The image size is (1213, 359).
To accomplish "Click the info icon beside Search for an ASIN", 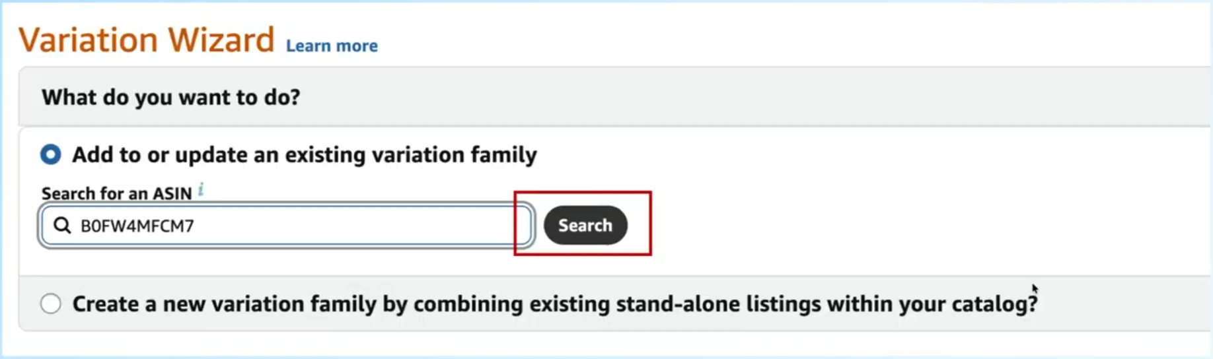I will pyautogui.click(x=201, y=191).
